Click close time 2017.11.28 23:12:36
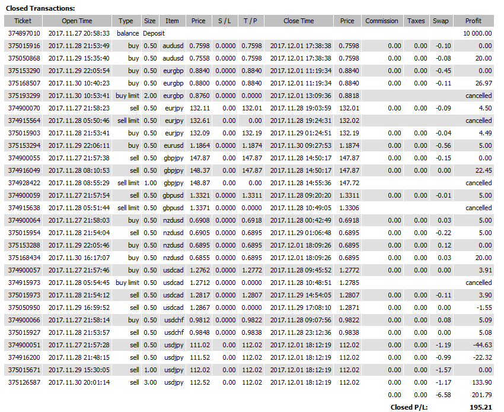504x412 pixels. [301, 333]
